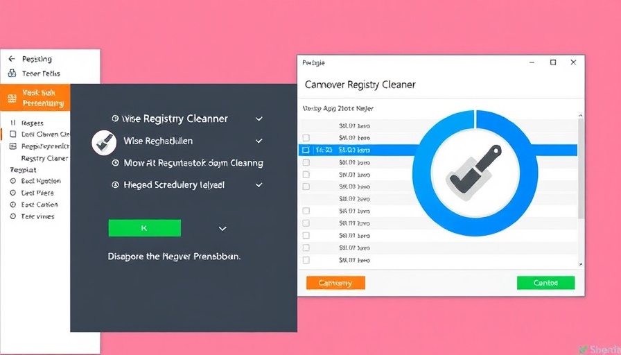Expand the "Wise Registry Cleanner" chevron
The image size is (621, 355).
point(259,119)
